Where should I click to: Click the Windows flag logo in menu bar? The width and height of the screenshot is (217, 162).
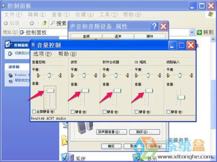coord(211,14)
